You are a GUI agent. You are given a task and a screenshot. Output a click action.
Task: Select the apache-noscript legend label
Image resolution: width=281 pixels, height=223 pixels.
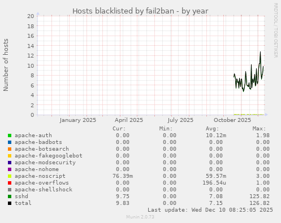40,176
